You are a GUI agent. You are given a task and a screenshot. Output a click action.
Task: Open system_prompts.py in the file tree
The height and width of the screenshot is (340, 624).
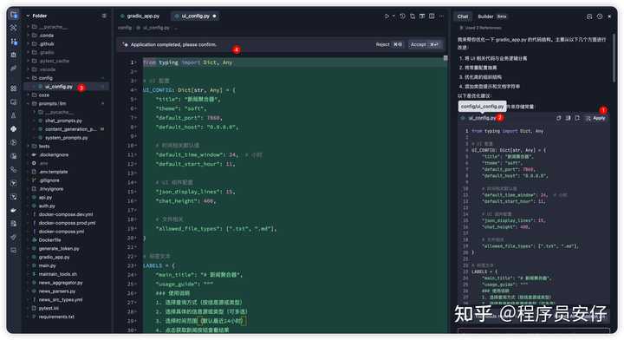pos(66,138)
